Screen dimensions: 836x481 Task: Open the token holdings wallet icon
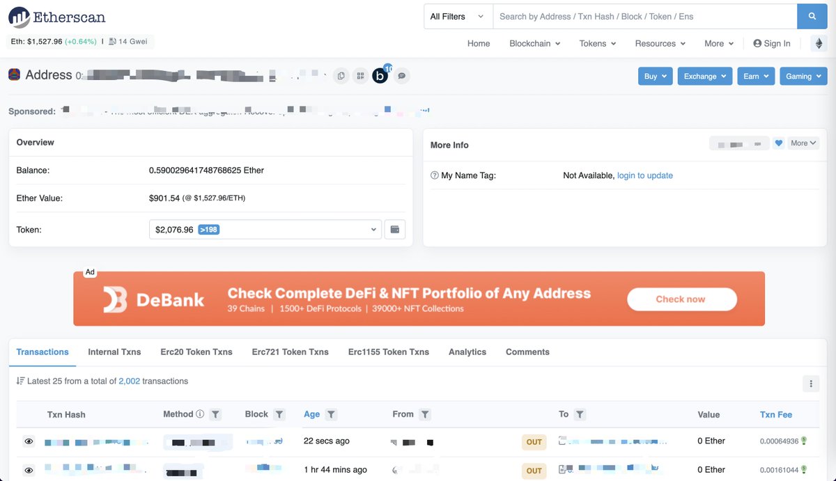pyautogui.click(x=395, y=230)
